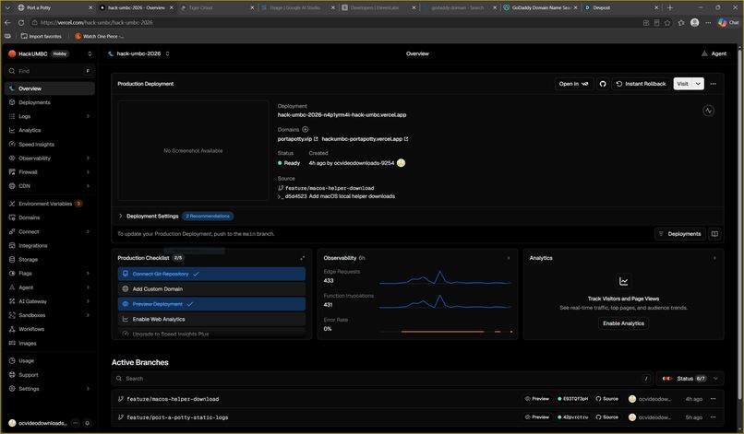This screenshot has height=434, width=744.
Task: Open the hack-umbc-2026 project switcher
Action: click(167, 53)
